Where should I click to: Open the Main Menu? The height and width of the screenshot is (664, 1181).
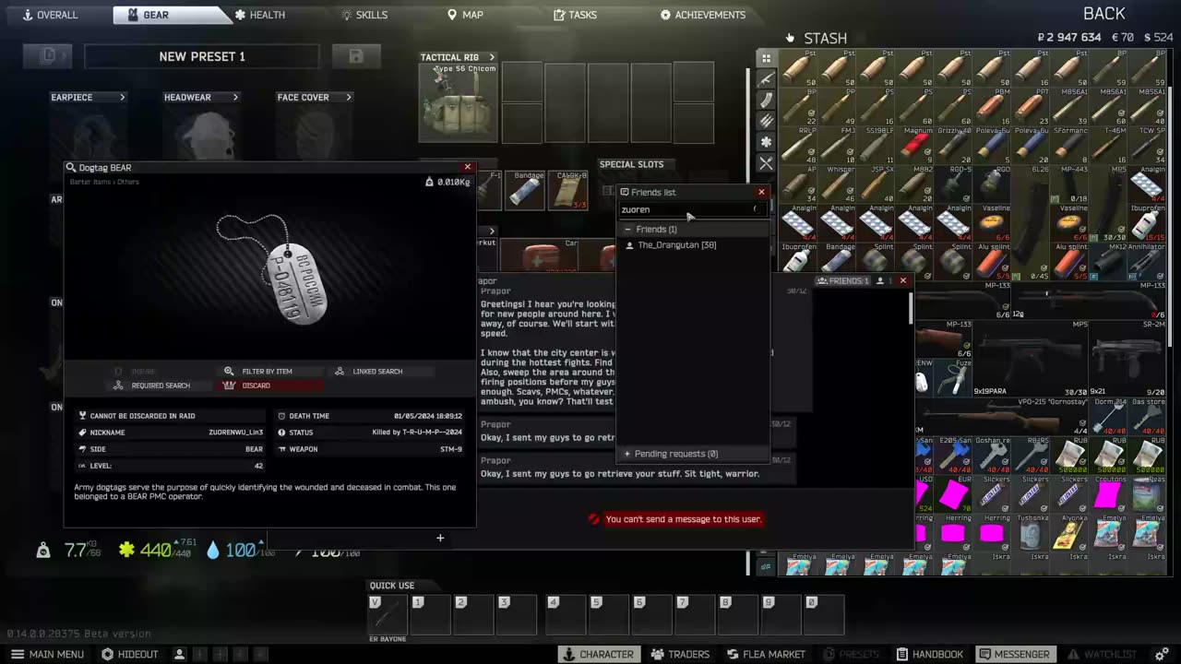(47, 654)
